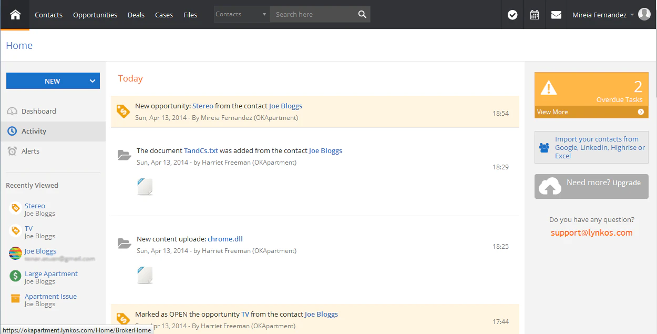Open the Contacts search scope dropdown
This screenshot has width=657, height=334.
[x=242, y=14]
